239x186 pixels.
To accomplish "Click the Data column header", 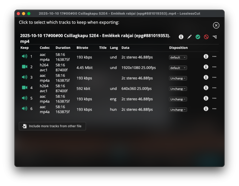I will point(125,48).
